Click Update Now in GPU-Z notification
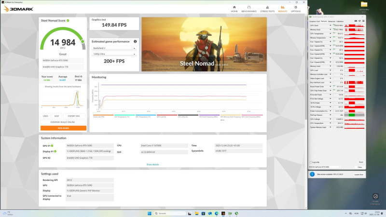This screenshot has width=386, height=217. pos(358,175)
